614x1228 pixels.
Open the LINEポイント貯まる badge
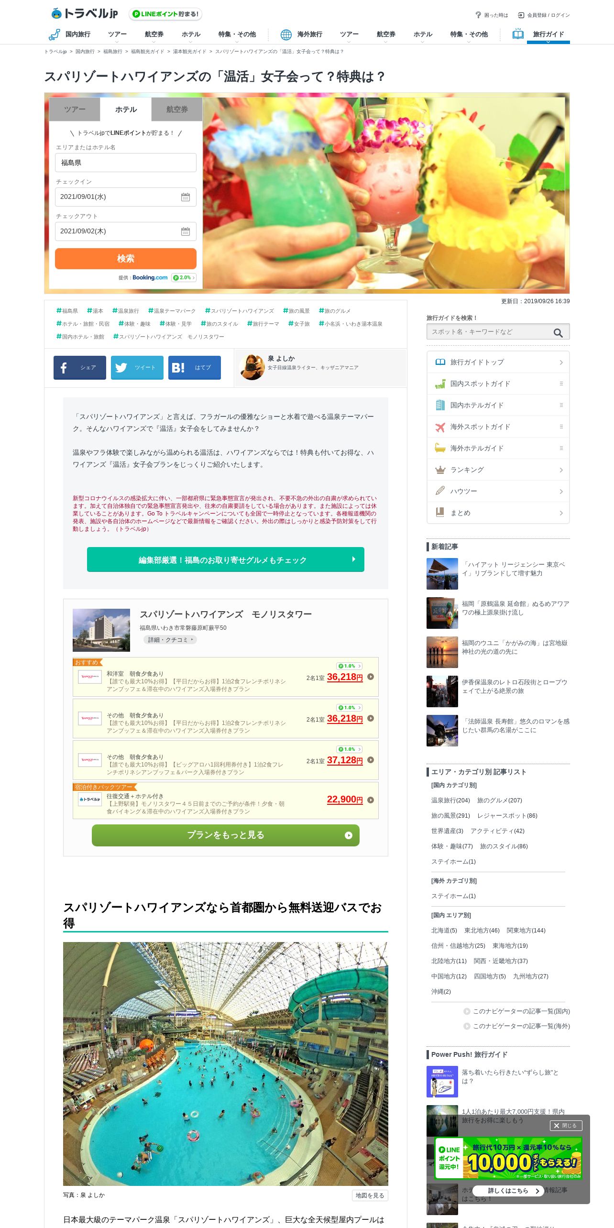(x=165, y=14)
